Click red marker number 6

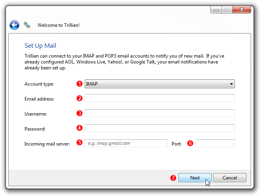[190, 143]
